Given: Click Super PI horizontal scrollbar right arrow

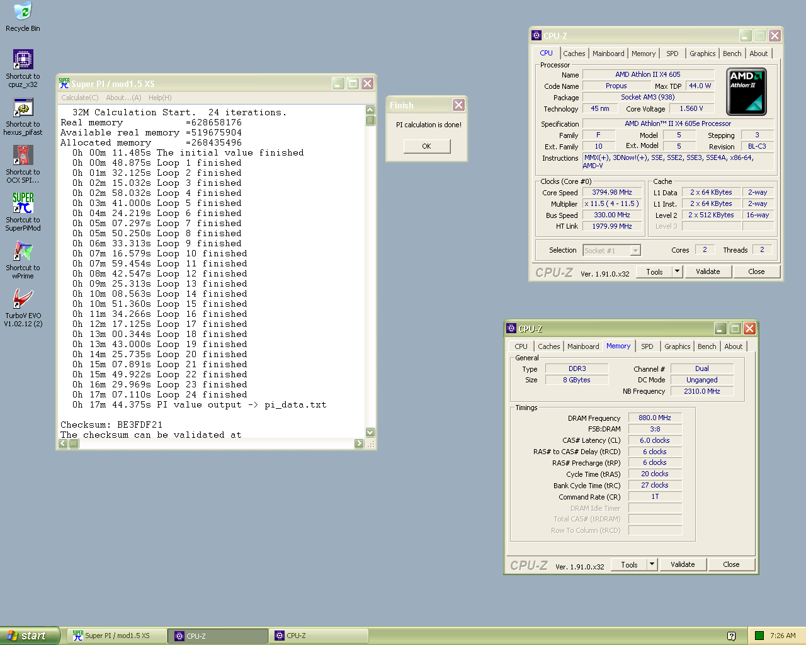Looking at the screenshot, I should pos(359,443).
